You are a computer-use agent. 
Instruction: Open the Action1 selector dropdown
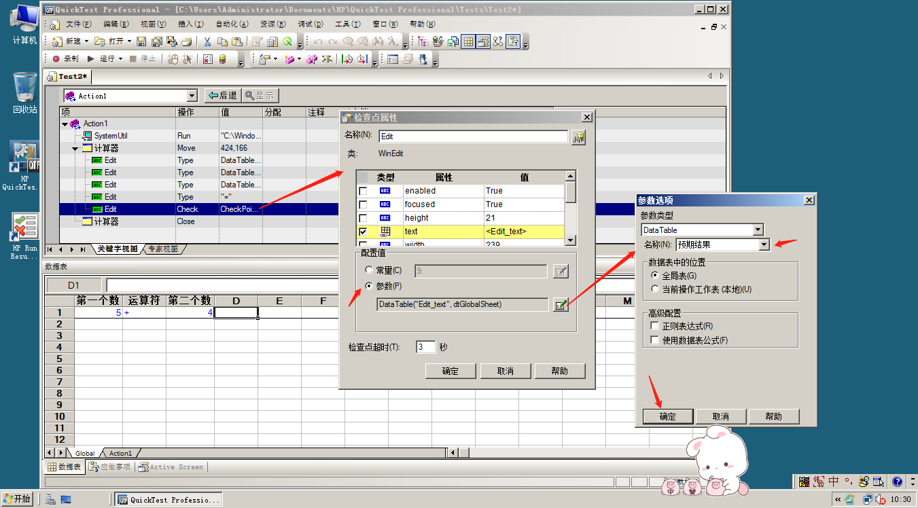192,96
